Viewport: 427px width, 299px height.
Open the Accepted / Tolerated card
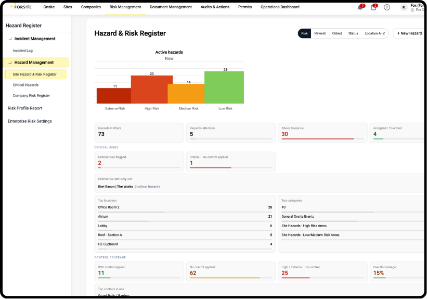398,133
